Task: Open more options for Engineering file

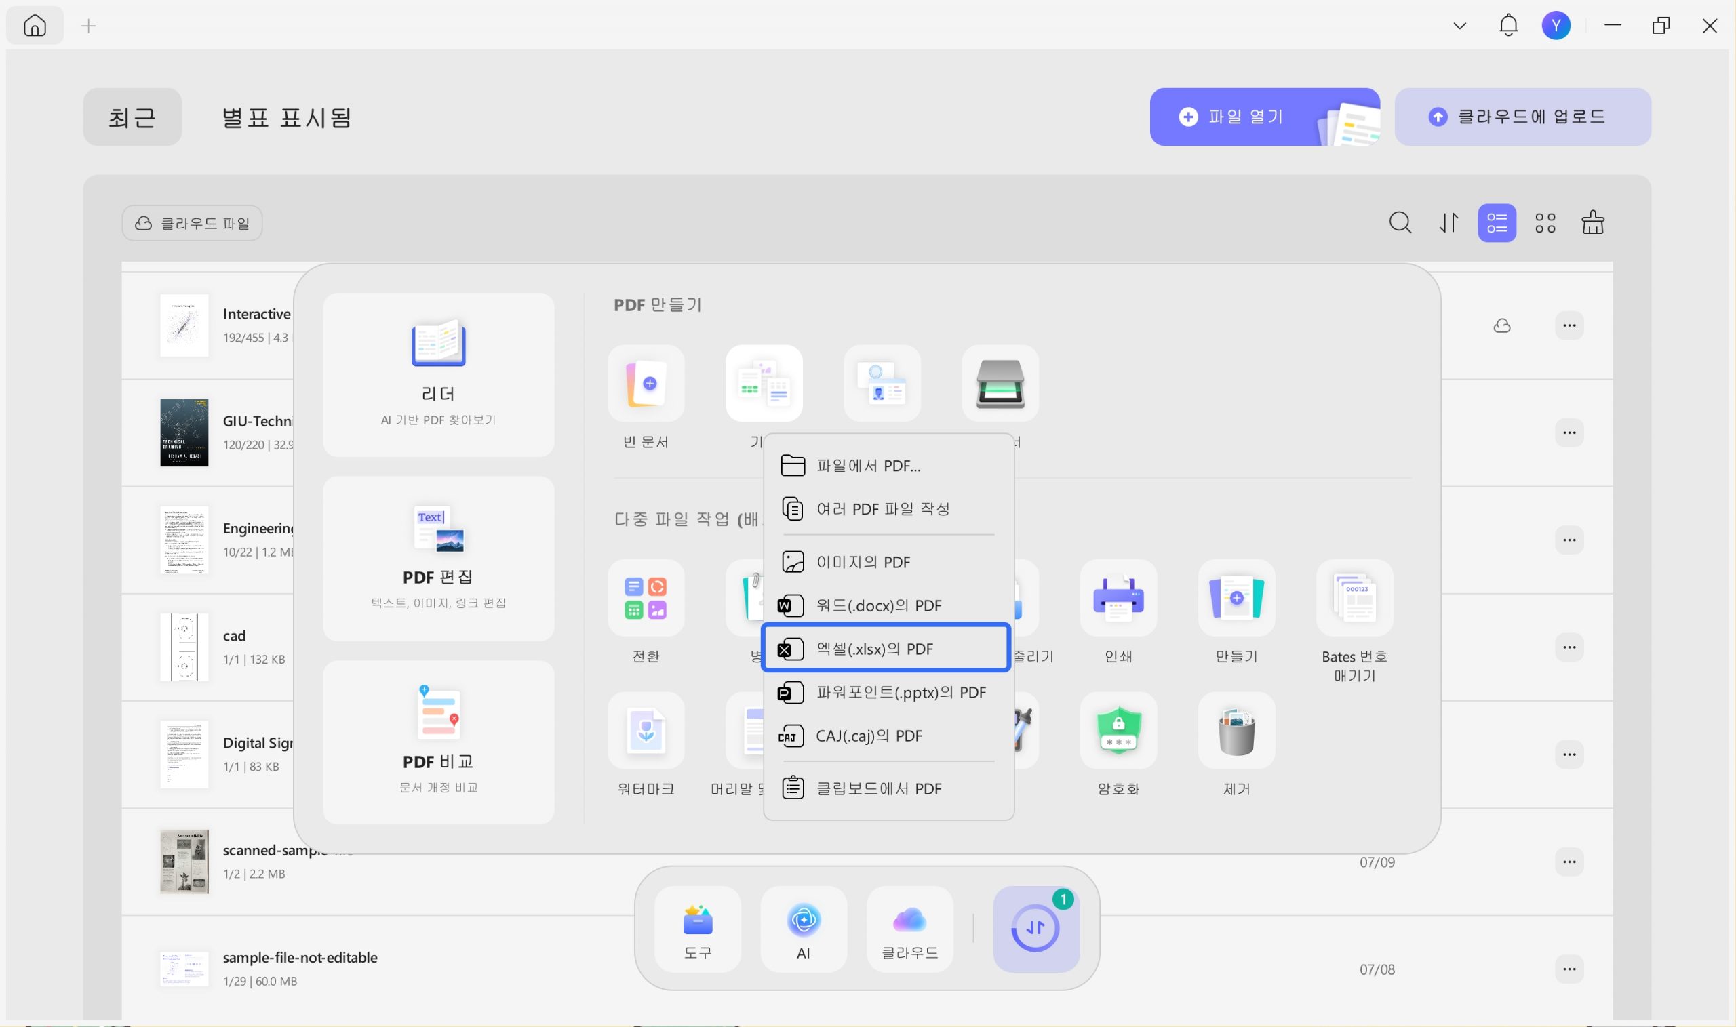Action: [1569, 540]
